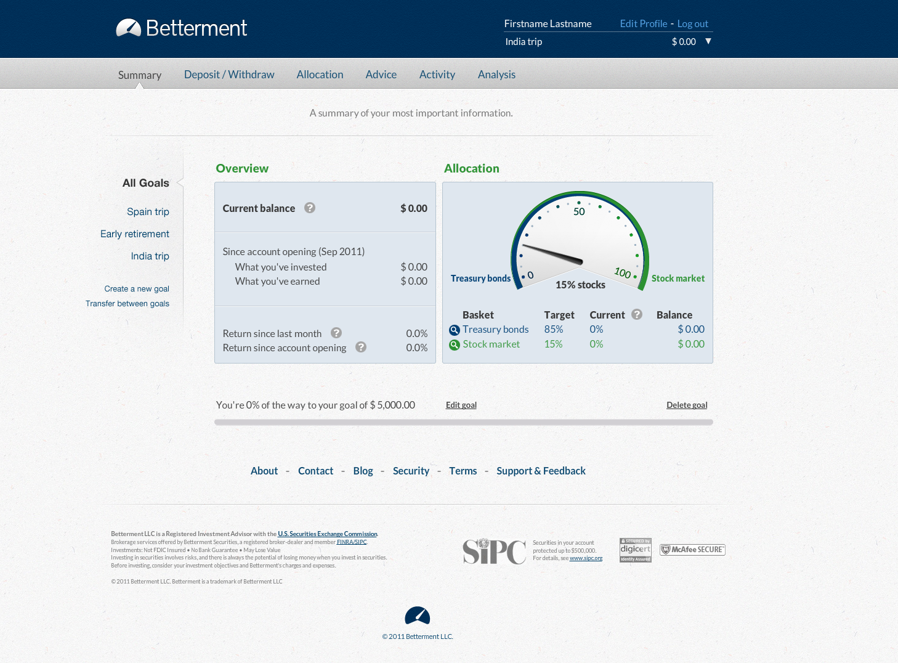Viewport: 898px width, 663px height.
Task: Open Treasury bonds basket link in table
Action: tap(496, 329)
